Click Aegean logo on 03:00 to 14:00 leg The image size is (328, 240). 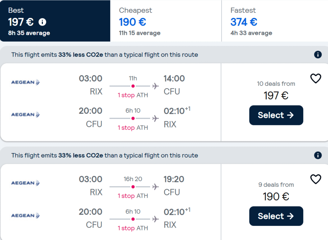tap(25, 82)
